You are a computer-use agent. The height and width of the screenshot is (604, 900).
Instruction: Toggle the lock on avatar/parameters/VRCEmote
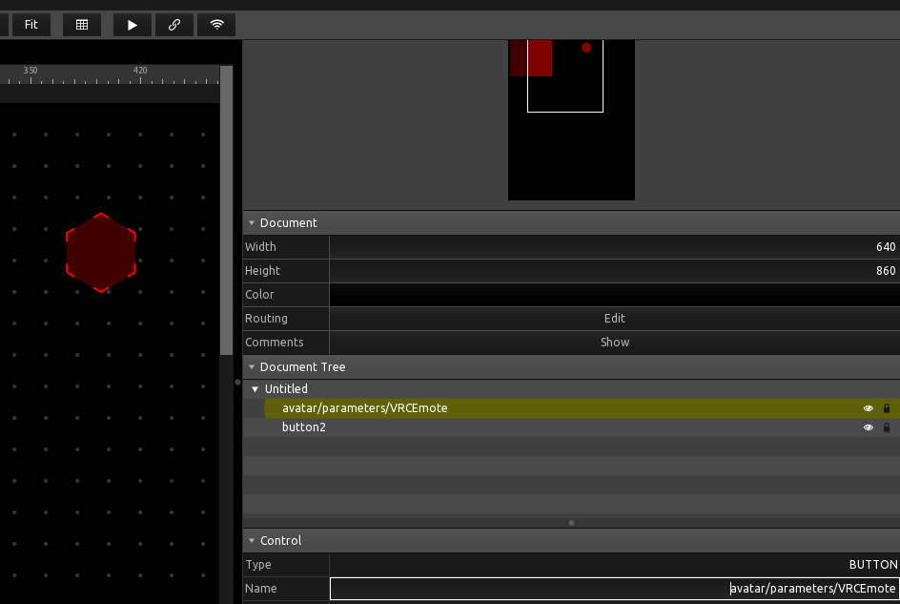click(886, 407)
